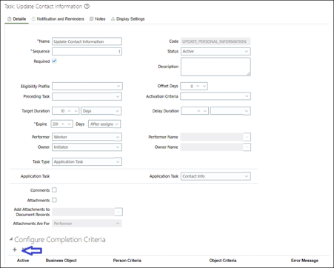Click the Code field
This screenshot has height=268, width=334.
coord(216,41)
